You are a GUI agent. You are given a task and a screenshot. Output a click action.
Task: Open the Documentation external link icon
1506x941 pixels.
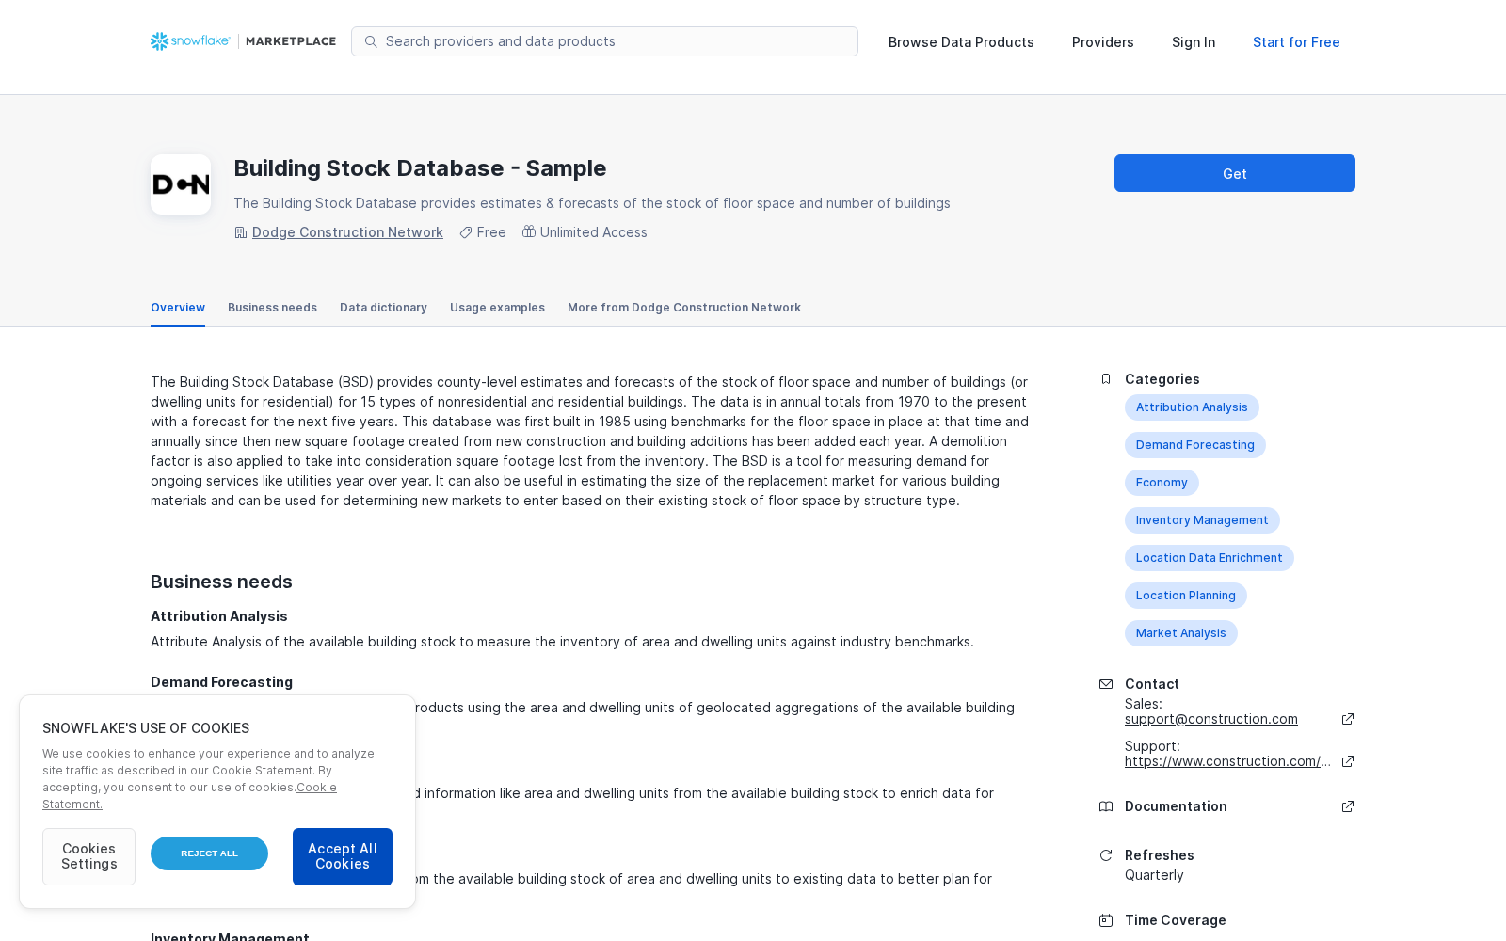point(1348,806)
